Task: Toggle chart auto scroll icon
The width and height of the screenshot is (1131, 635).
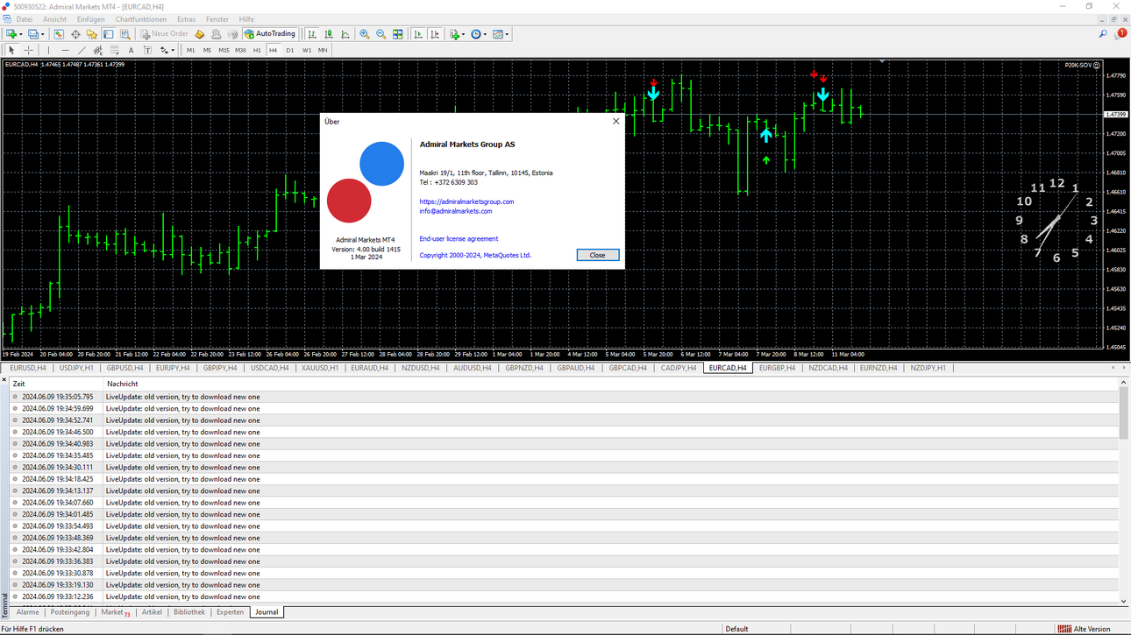Action: coord(418,34)
